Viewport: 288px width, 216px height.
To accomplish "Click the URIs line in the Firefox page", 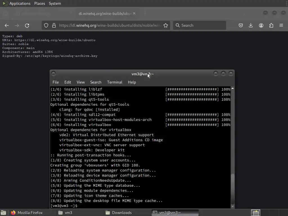I will tap(49, 40).
